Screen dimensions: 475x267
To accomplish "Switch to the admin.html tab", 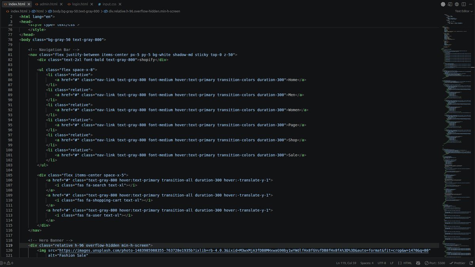I will pyautogui.click(x=49, y=4).
